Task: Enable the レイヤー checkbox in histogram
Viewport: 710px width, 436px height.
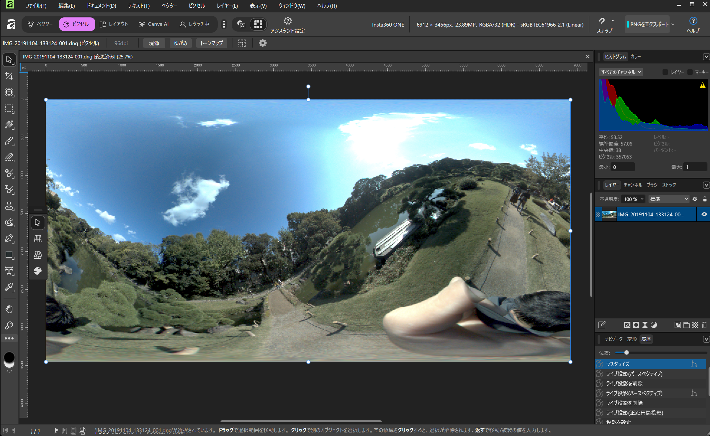Action: tap(665, 72)
